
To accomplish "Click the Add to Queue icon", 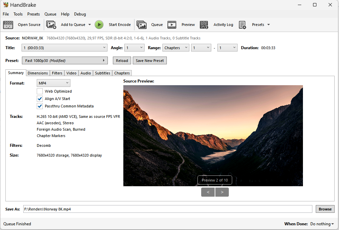I will tap(51, 25).
